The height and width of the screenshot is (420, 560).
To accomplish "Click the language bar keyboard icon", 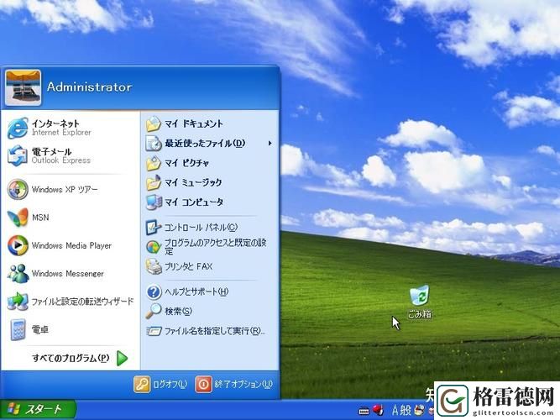I will pos(364,412).
